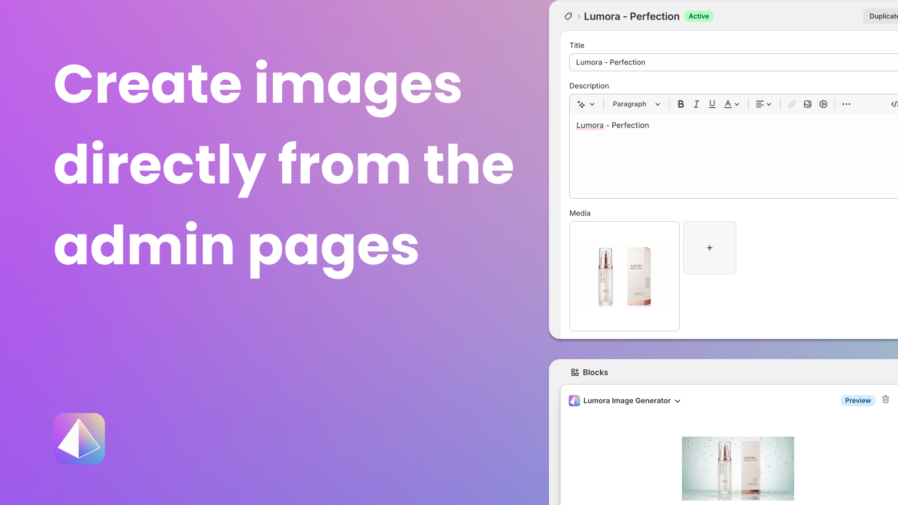Toggle bold formatting in description editor
Screen dimensions: 898x505
680,104
